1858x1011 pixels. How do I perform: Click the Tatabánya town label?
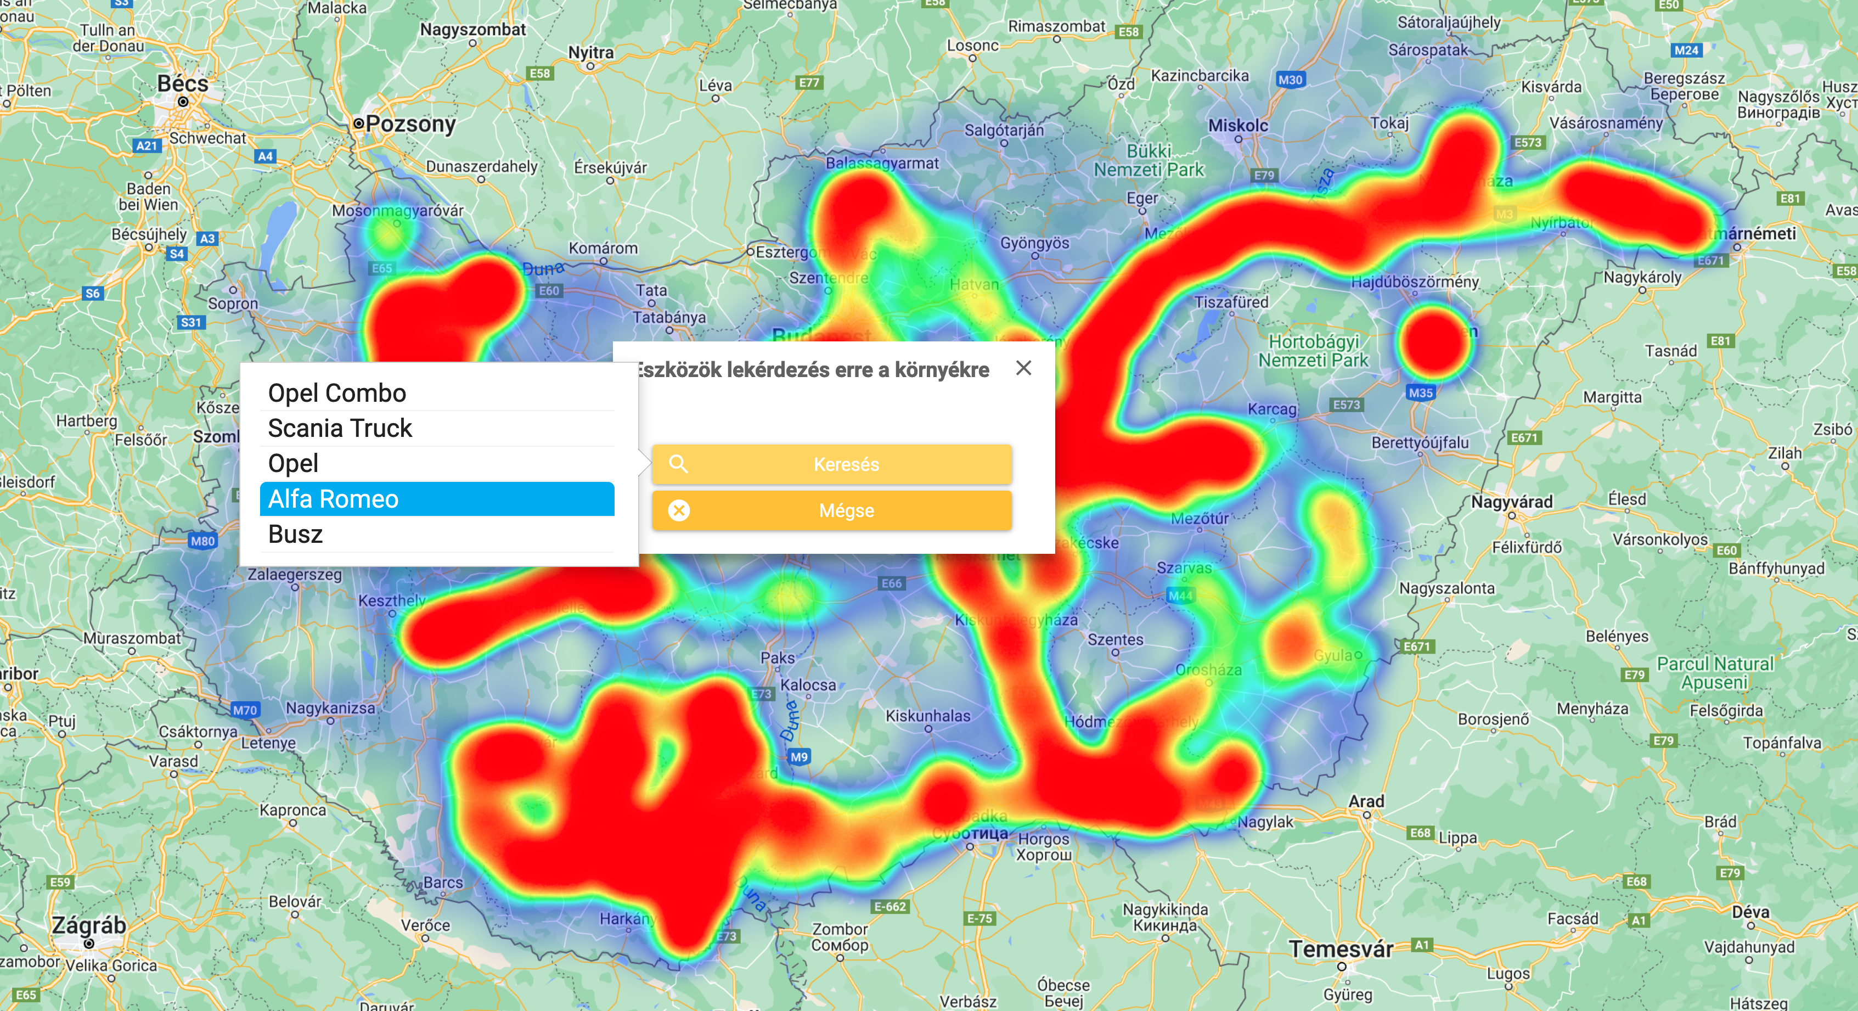coord(669,318)
